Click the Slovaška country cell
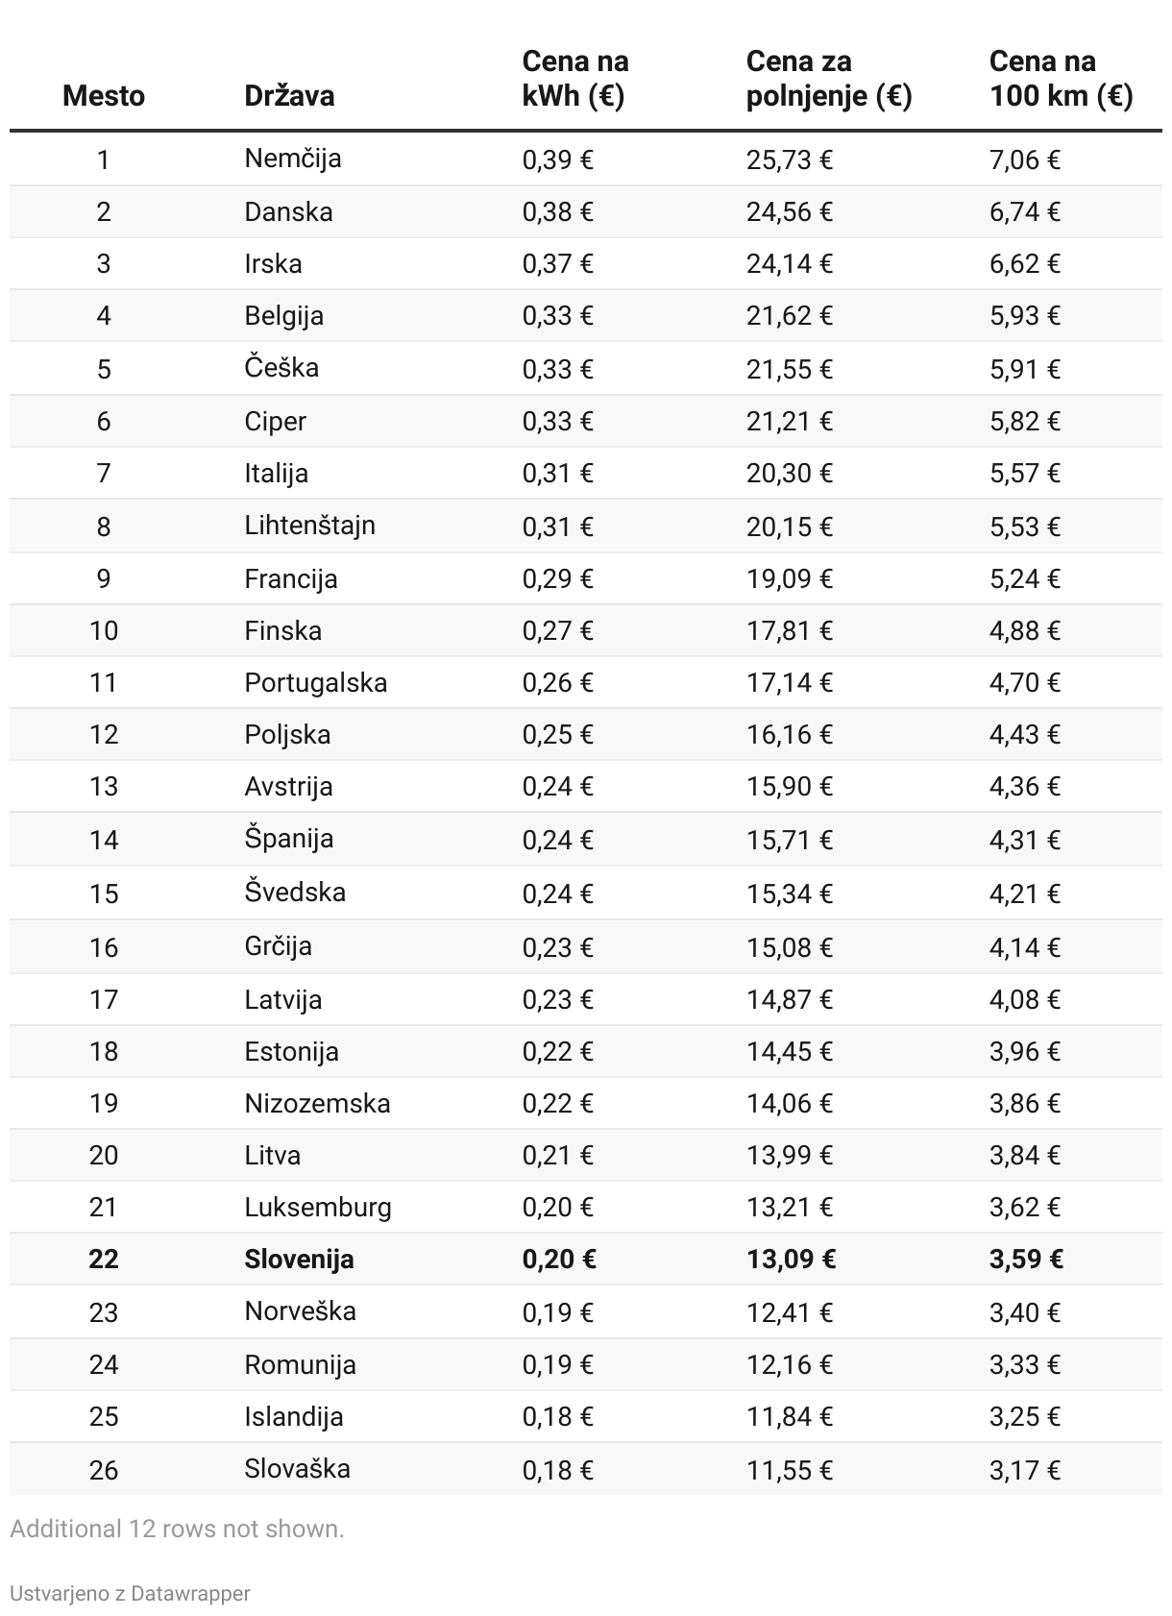This screenshot has width=1172, height=1616. click(x=297, y=1469)
